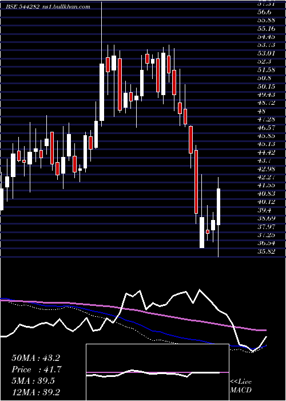
Task: Click the 46.57 price axis label
Action: pyautogui.click(x=266, y=128)
